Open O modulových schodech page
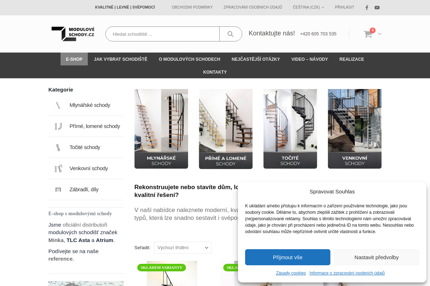This screenshot has width=430, height=286. [190, 59]
